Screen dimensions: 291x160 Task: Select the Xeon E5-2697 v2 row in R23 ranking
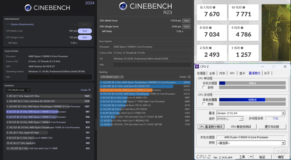[x=145, y=105]
